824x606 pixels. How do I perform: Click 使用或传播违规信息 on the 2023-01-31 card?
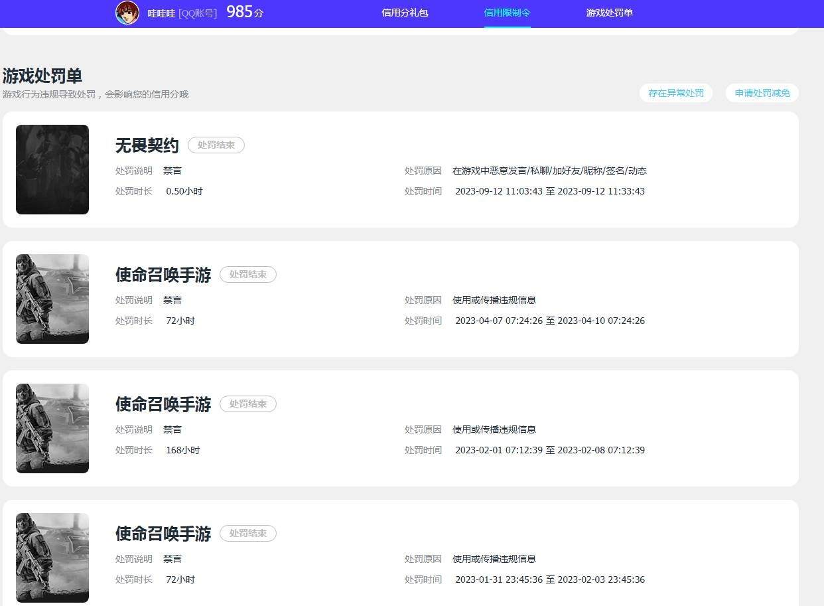pyautogui.click(x=494, y=559)
